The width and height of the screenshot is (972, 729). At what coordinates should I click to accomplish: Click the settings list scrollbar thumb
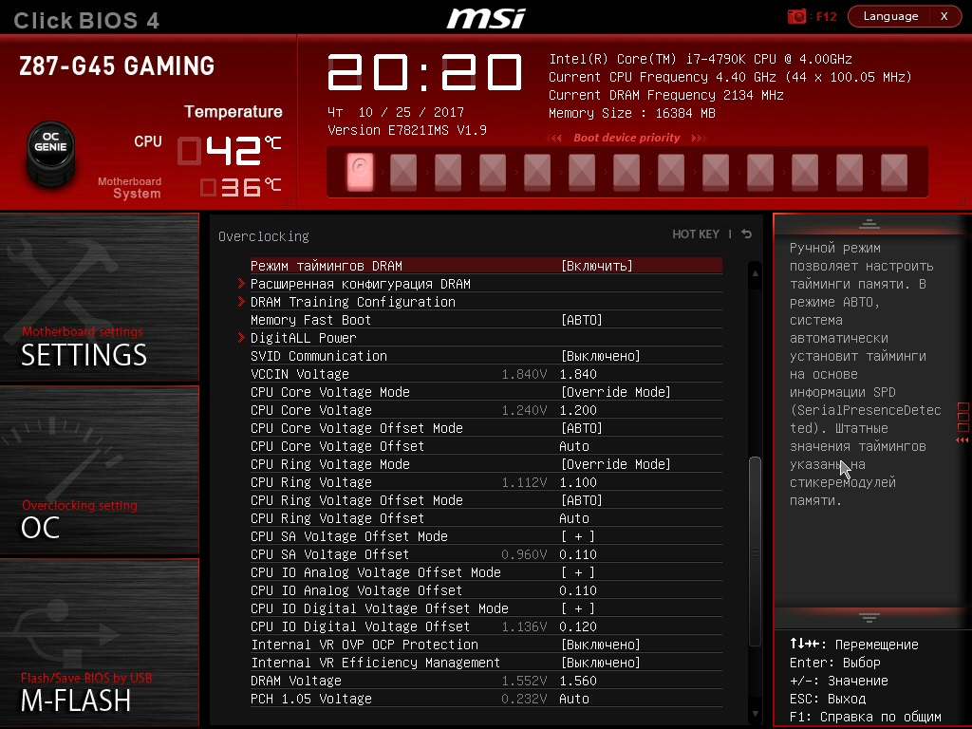click(755, 551)
